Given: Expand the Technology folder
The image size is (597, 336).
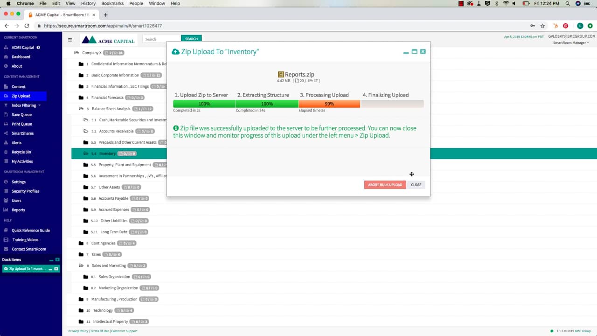Looking at the screenshot, I should click(81, 310).
